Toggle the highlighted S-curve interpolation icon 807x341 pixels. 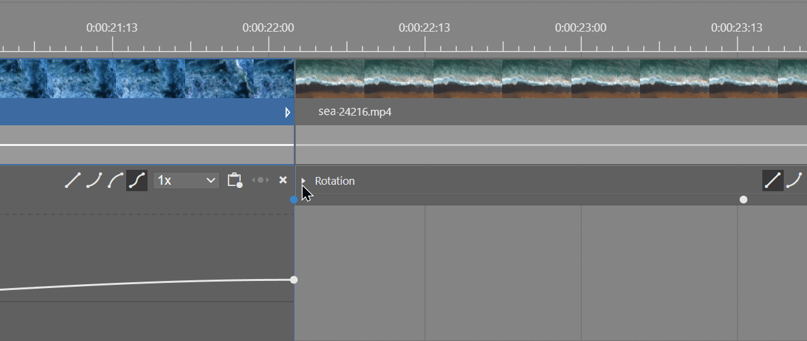pos(137,180)
